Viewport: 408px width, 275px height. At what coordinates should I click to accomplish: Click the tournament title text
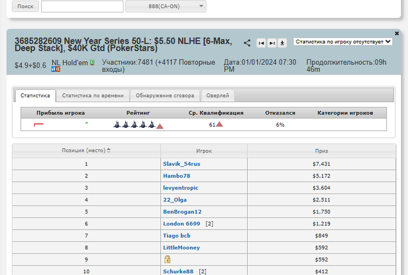pos(124,44)
